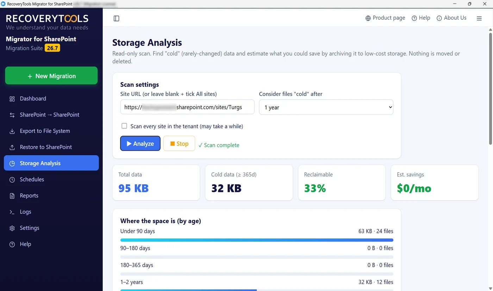Open the Schedules page

pos(51,179)
